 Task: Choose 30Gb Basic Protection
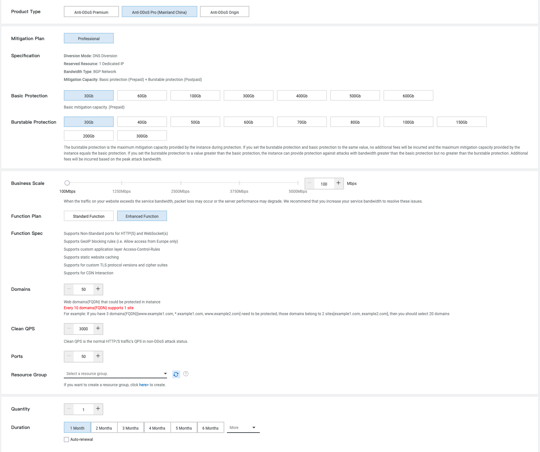[89, 95]
